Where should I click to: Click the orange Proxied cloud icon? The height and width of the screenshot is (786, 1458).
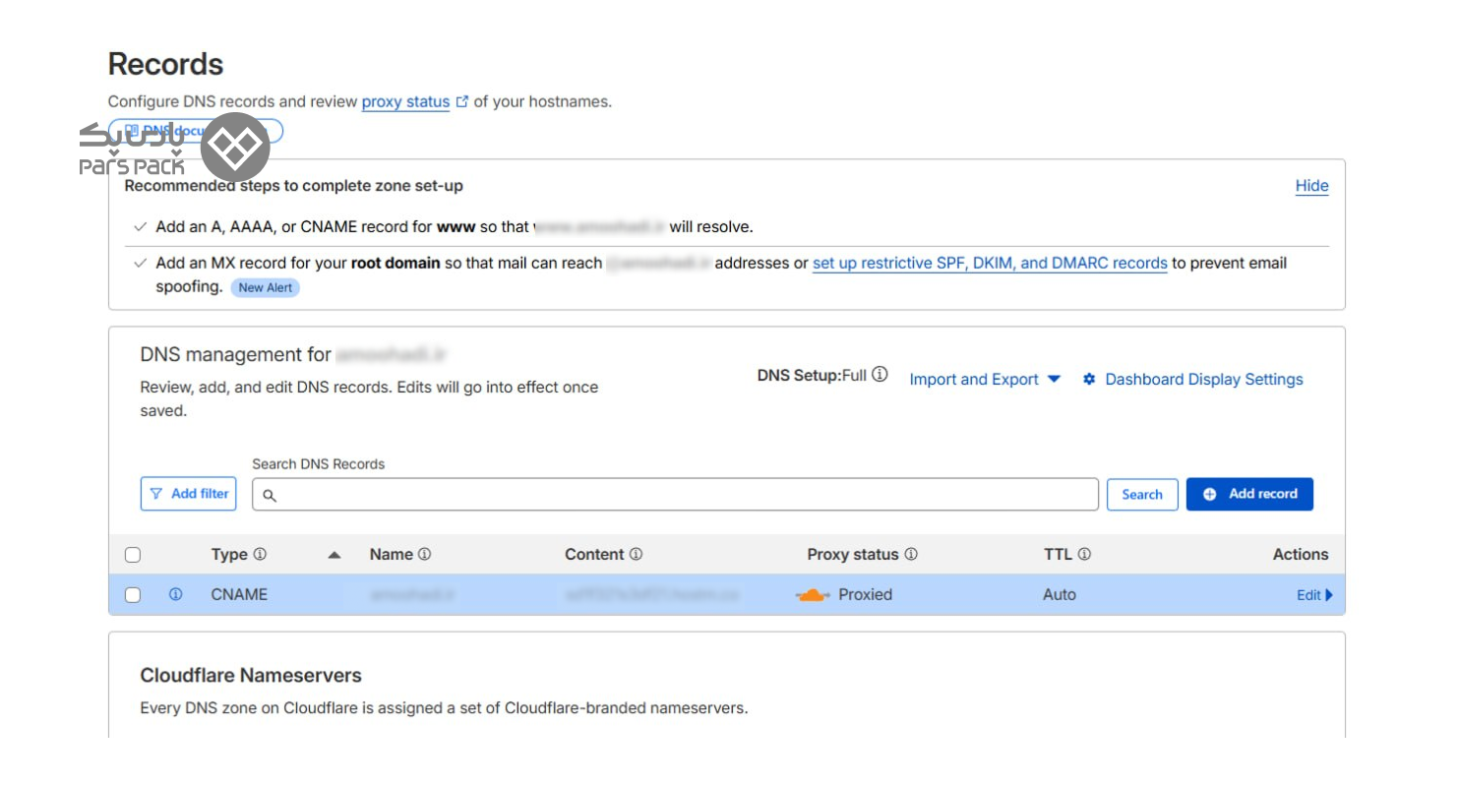[x=813, y=595]
